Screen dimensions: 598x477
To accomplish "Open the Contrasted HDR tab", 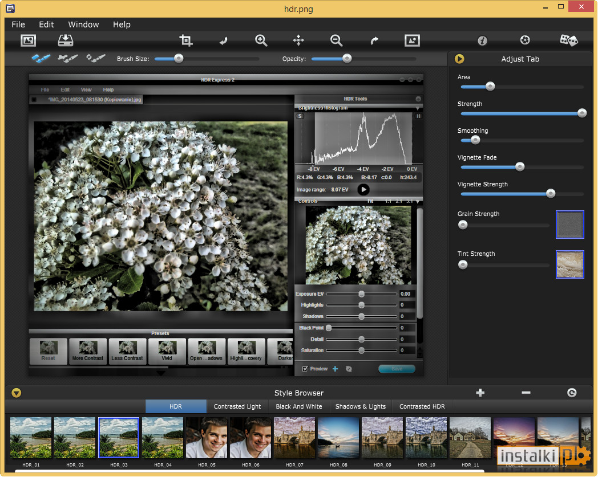I will (422, 406).
